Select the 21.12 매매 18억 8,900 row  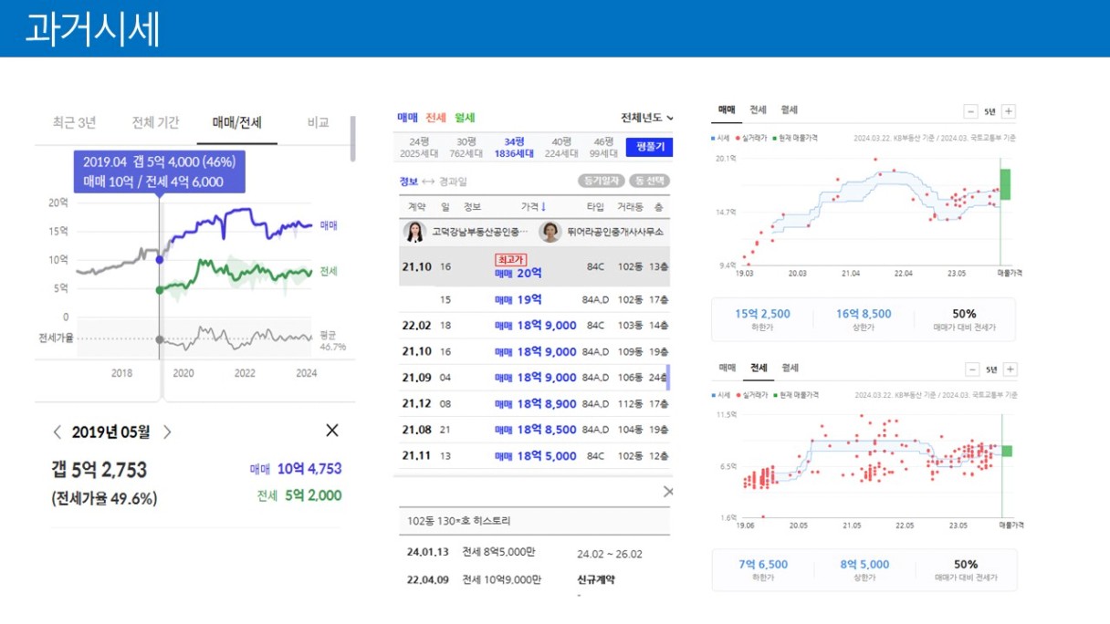click(535, 404)
